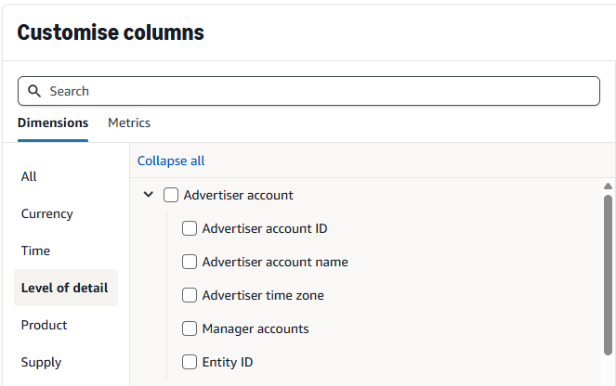Click the Collapse all link
The height and width of the screenshot is (386, 616).
point(171,161)
